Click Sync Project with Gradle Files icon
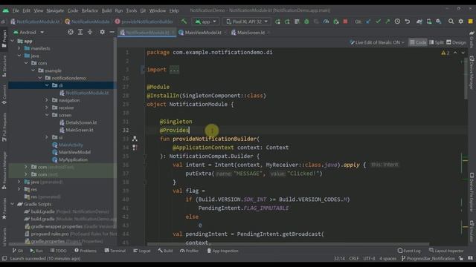Screen dimensions: 476x267 tap(419, 22)
